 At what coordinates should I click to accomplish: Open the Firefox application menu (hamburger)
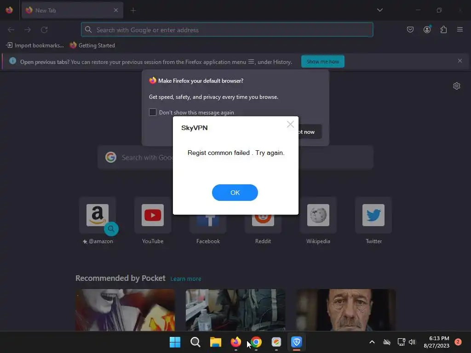(460, 29)
